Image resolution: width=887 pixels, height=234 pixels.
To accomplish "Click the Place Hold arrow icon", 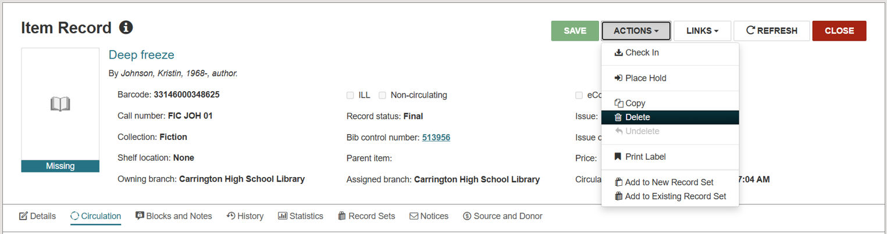I will (618, 78).
